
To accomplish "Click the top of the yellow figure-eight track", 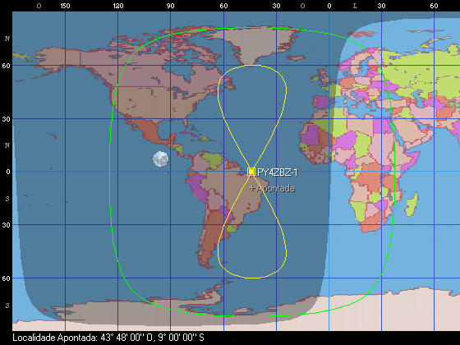I will pos(252,66).
